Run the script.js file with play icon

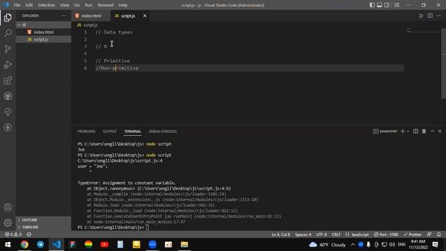[421, 16]
